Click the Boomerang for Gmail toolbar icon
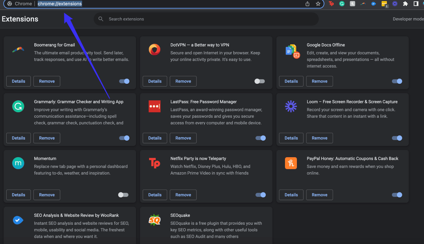 [363, 4]
